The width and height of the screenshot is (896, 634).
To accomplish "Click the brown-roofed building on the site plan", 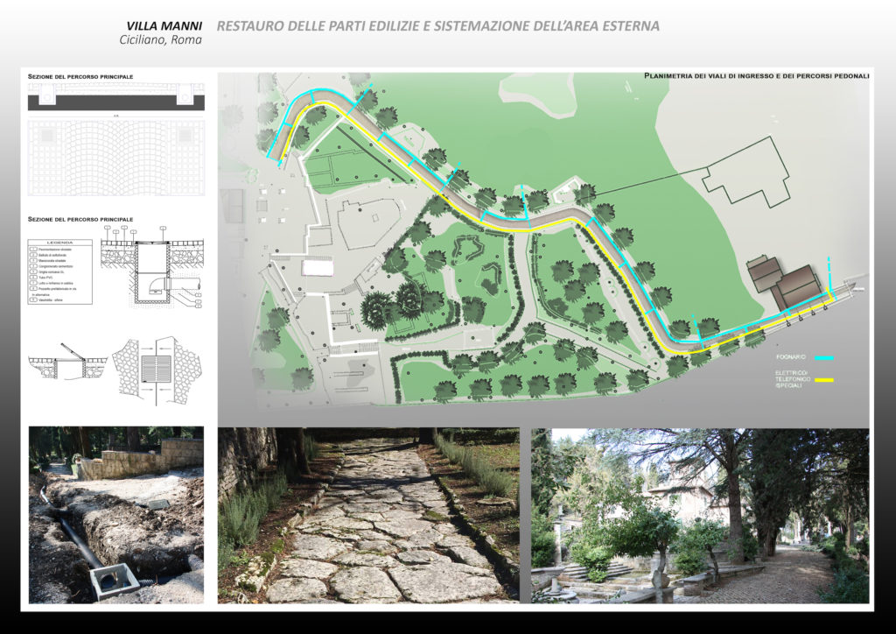I will pos(784,283).
